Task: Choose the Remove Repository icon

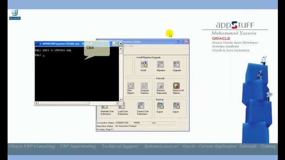Action: pyautogui.click(x=161, y=86)
